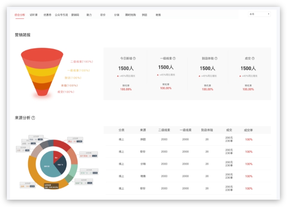Switch to the 试听课 tab
Screen dimensions: 289x207
(x=34, y=15)
